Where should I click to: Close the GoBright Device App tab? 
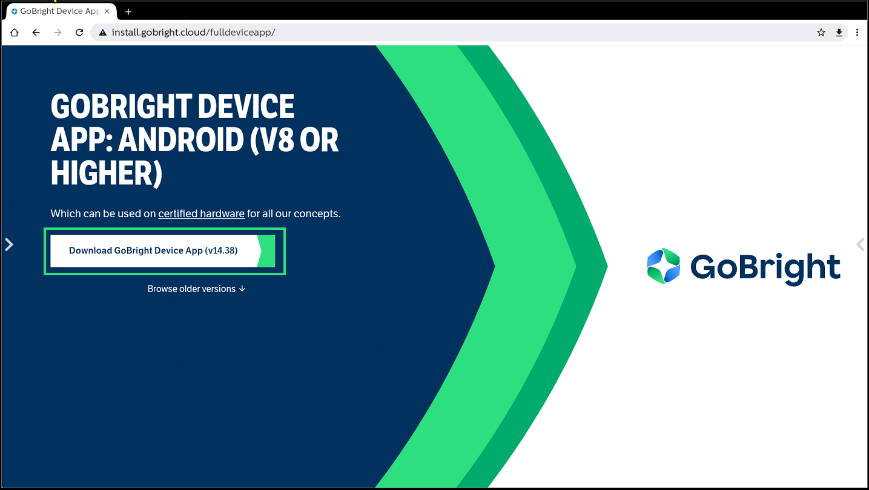[108, 11]
